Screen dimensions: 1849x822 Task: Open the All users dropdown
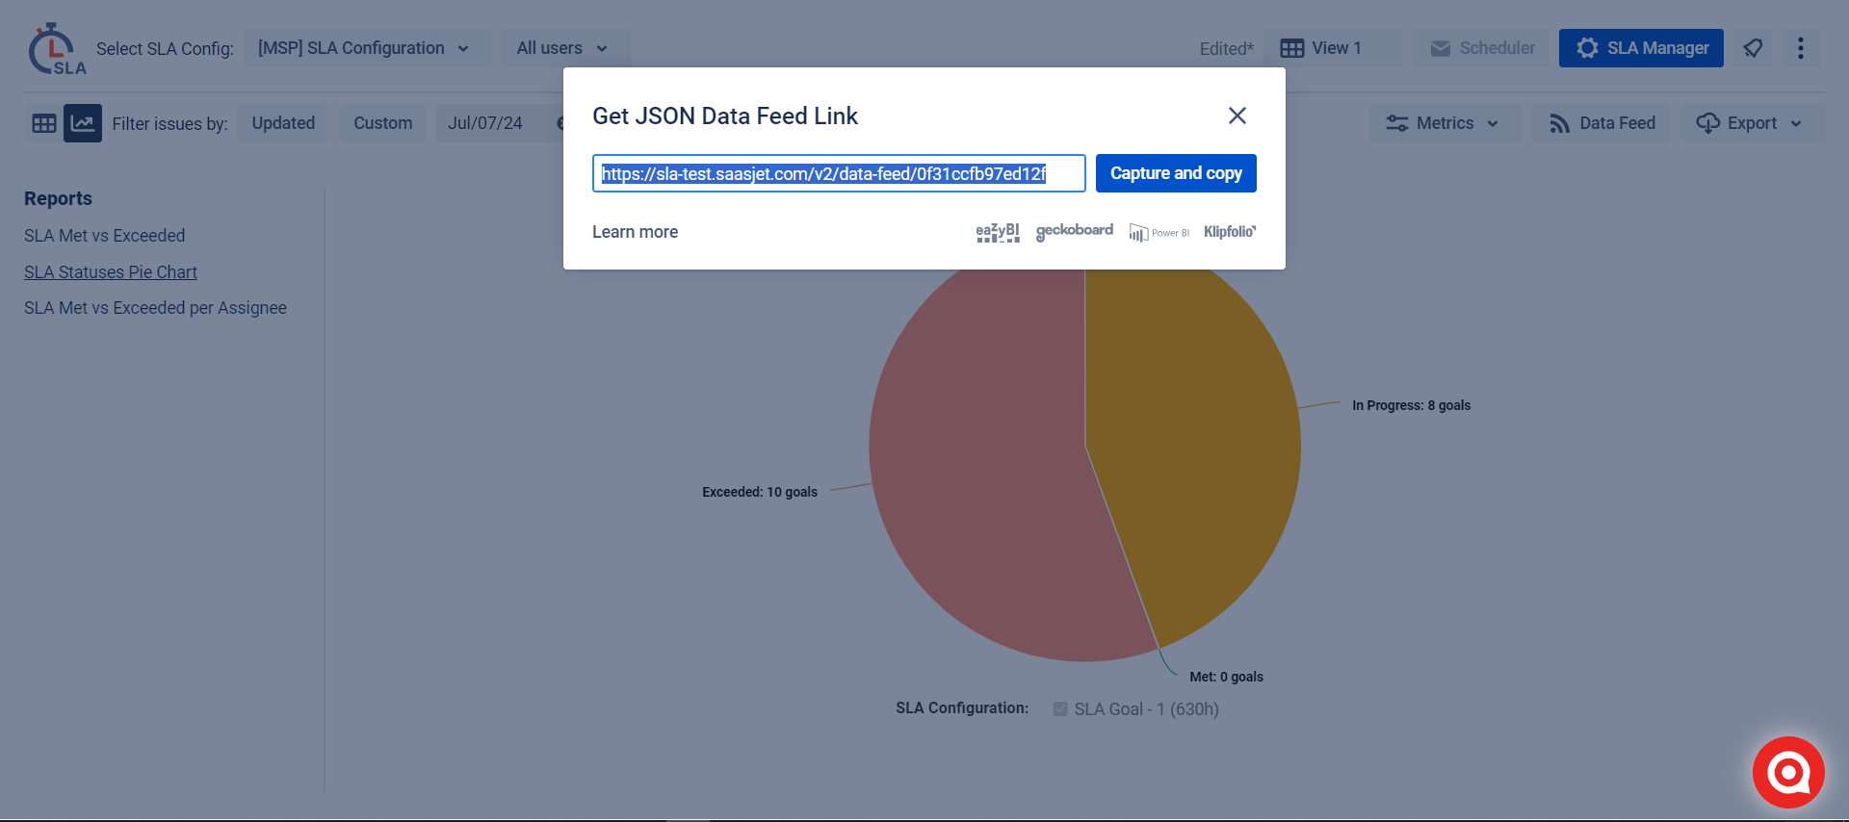[562, 48]
